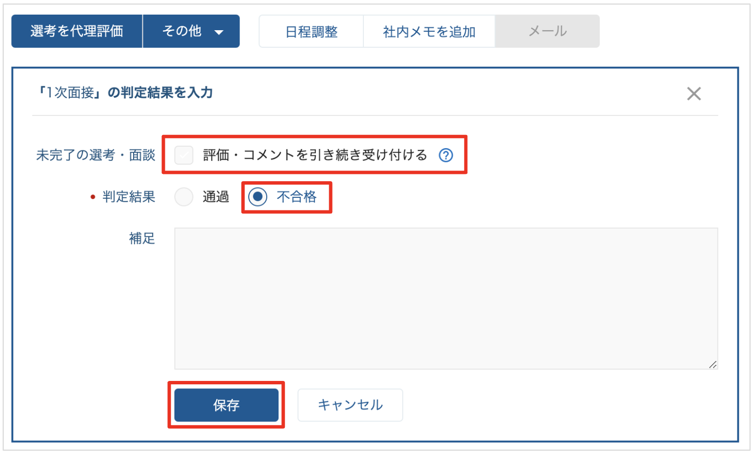Switch to the 日程調整 tab

[312, 32]
